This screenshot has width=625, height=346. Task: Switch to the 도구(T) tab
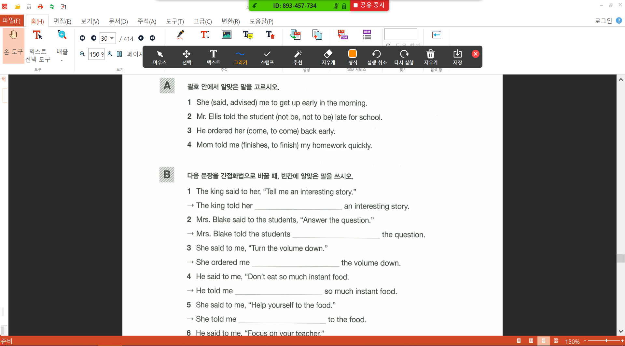click(x=175, y=21)
